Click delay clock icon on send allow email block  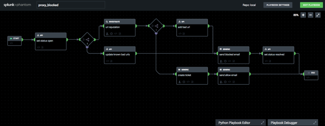[225, 82]
